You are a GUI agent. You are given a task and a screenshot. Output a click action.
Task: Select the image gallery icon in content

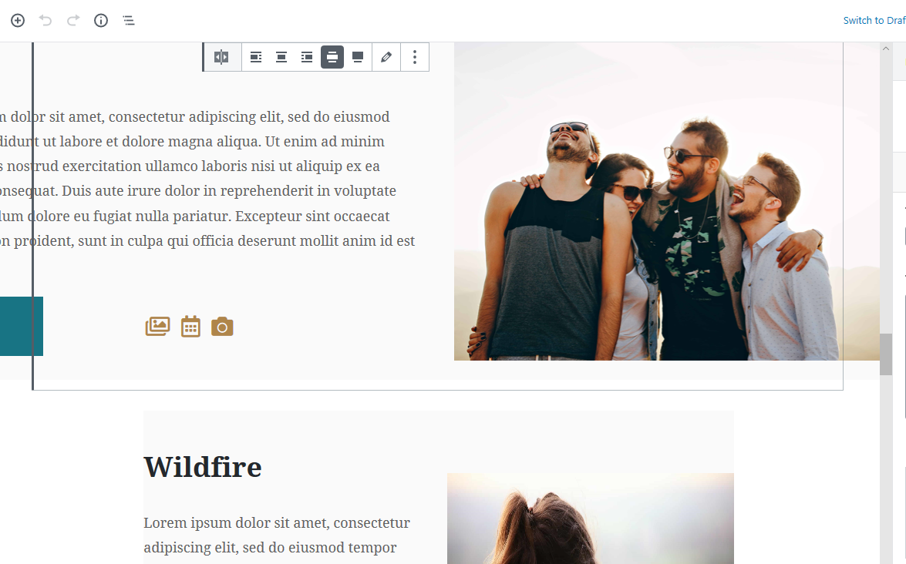(158, 327)
